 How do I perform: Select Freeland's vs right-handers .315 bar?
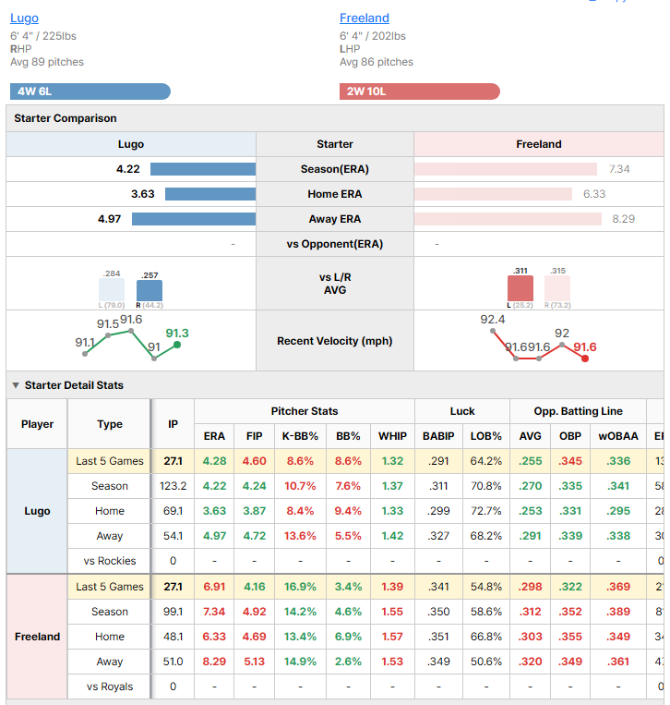[557, 288]
